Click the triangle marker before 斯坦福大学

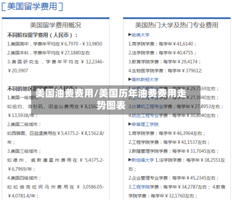point(130,160)
